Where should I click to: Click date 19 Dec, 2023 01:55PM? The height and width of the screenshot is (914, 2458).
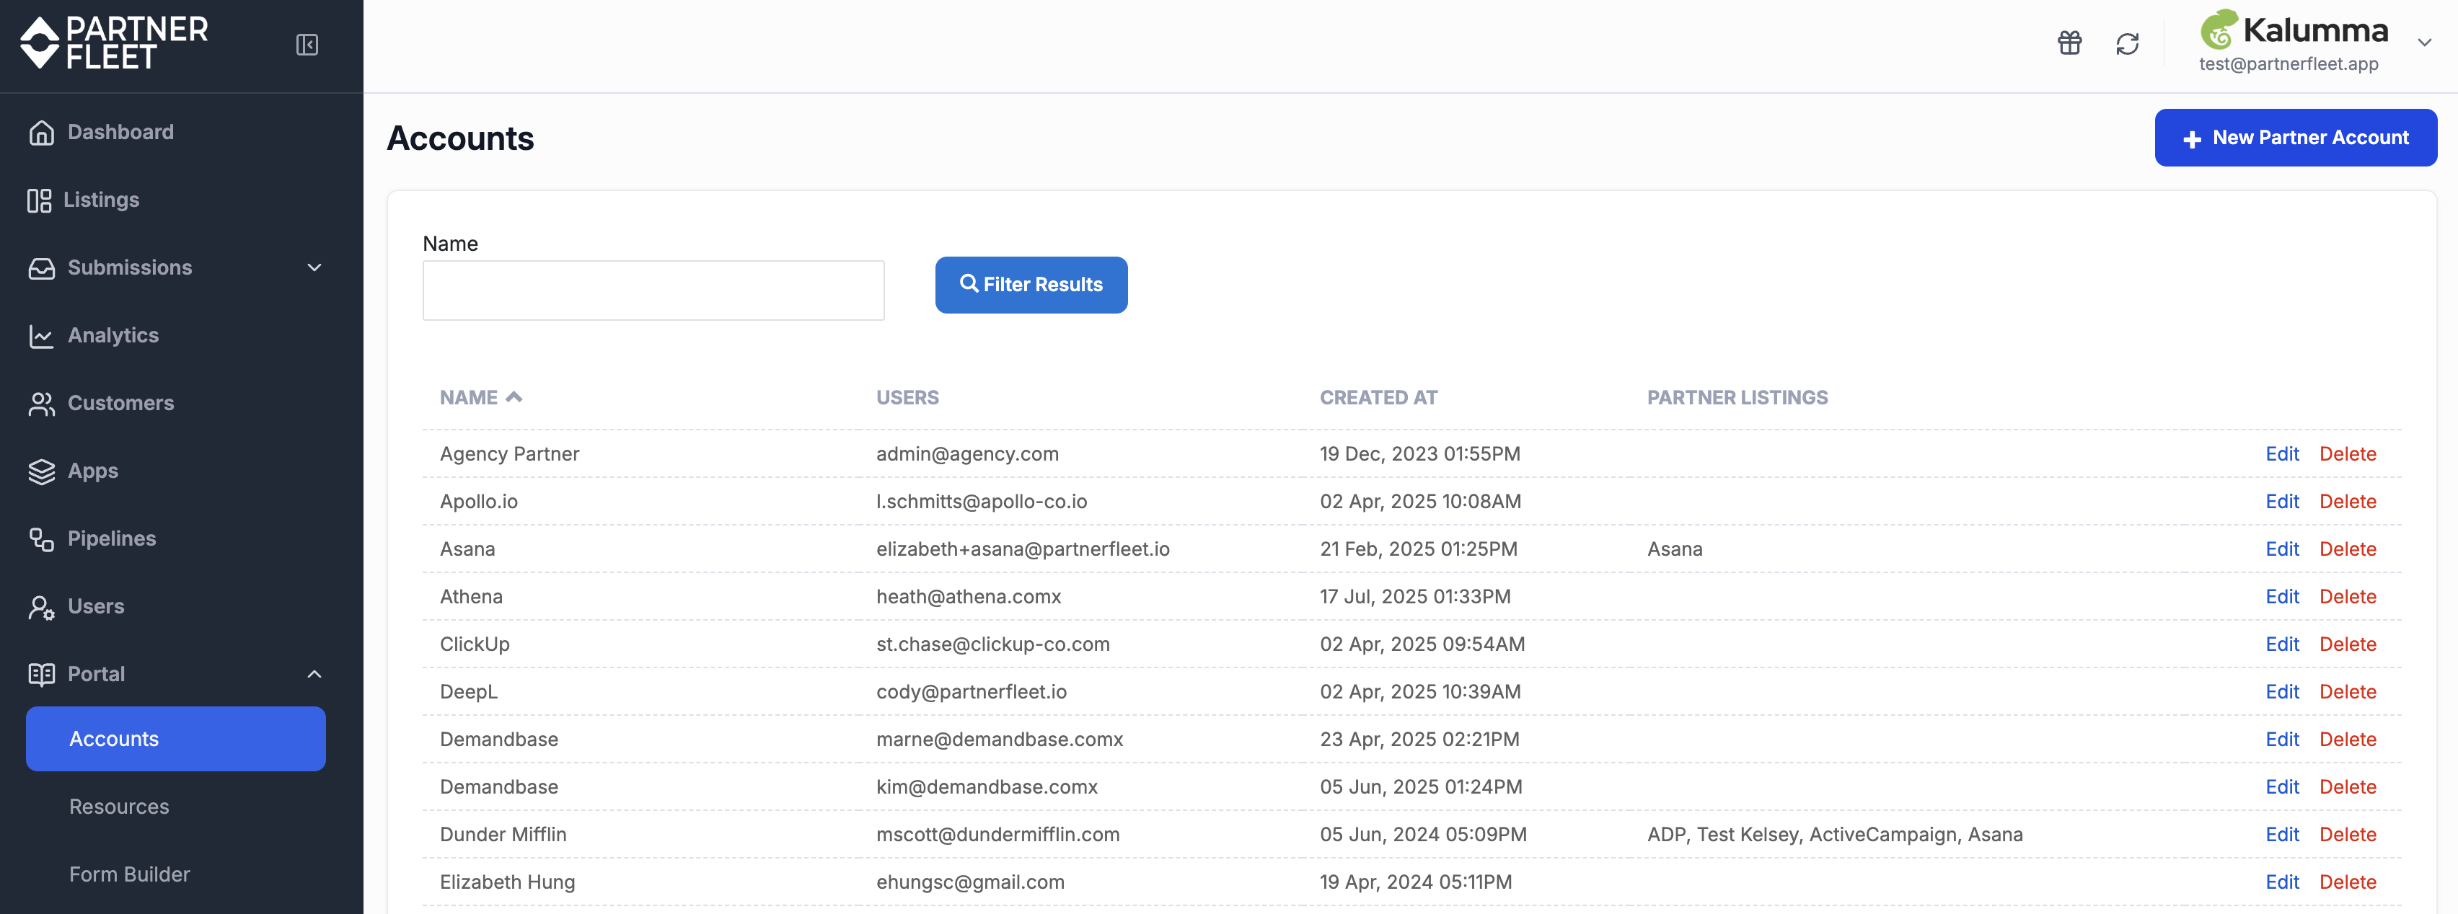[x=1419, y=454]
